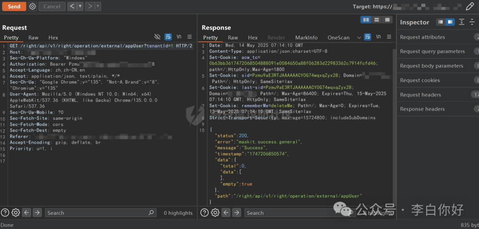Select combined tabbed layout icon
The image size is (479, 229).
pyautogui.click(x=387, y=20)
